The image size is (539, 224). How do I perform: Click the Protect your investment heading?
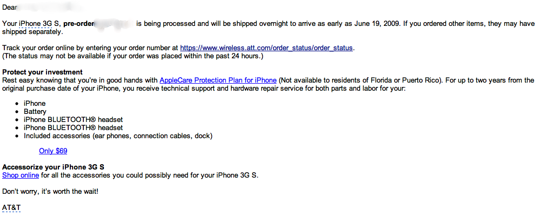tap(42, 72)
